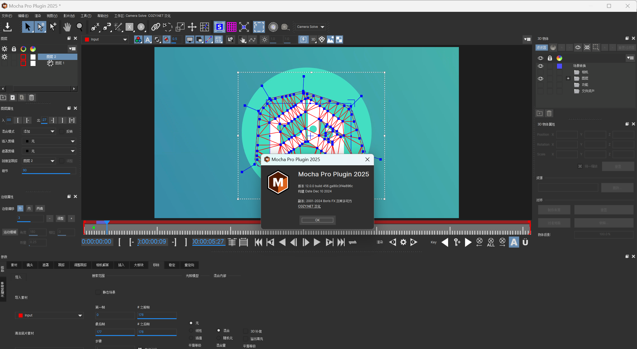Click the Save project download icon
The image size is (637, 349).
point(8,27)
